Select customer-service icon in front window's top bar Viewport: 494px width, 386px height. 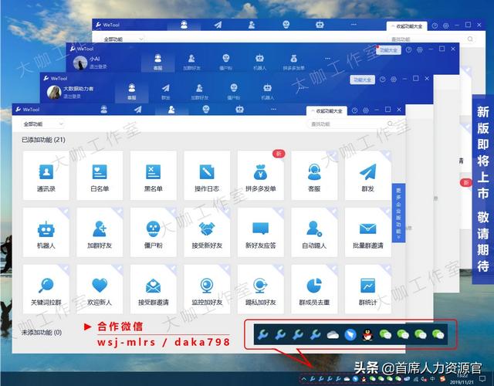tap(103, 110)
